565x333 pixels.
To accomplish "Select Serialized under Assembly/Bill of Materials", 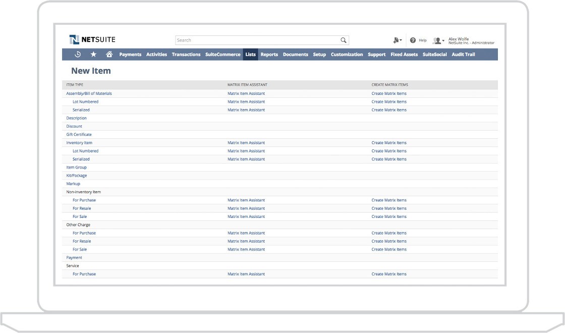I will pos(81,110).
